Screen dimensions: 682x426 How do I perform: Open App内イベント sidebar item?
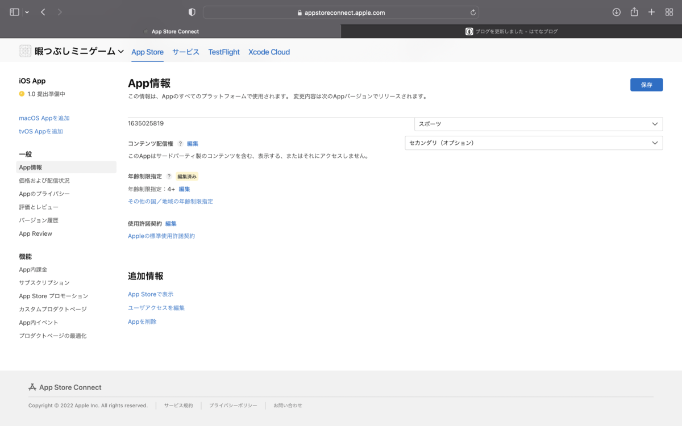(39, 322)
